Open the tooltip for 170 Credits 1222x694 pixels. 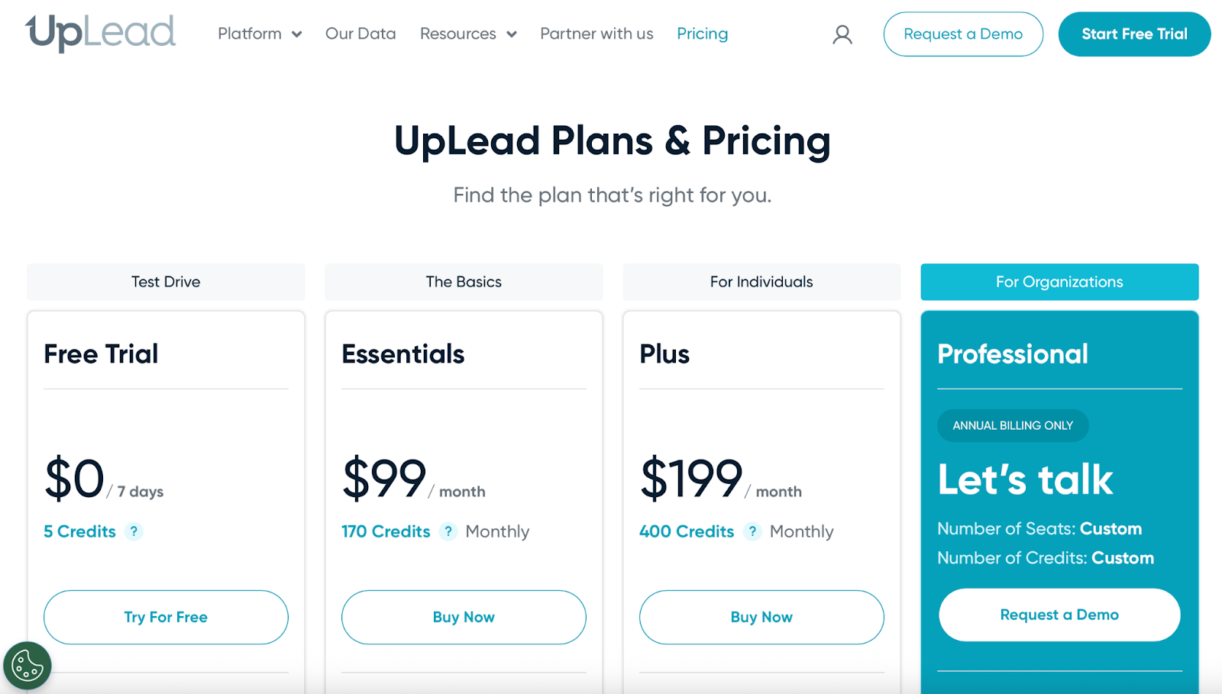(x=448, y=531)
